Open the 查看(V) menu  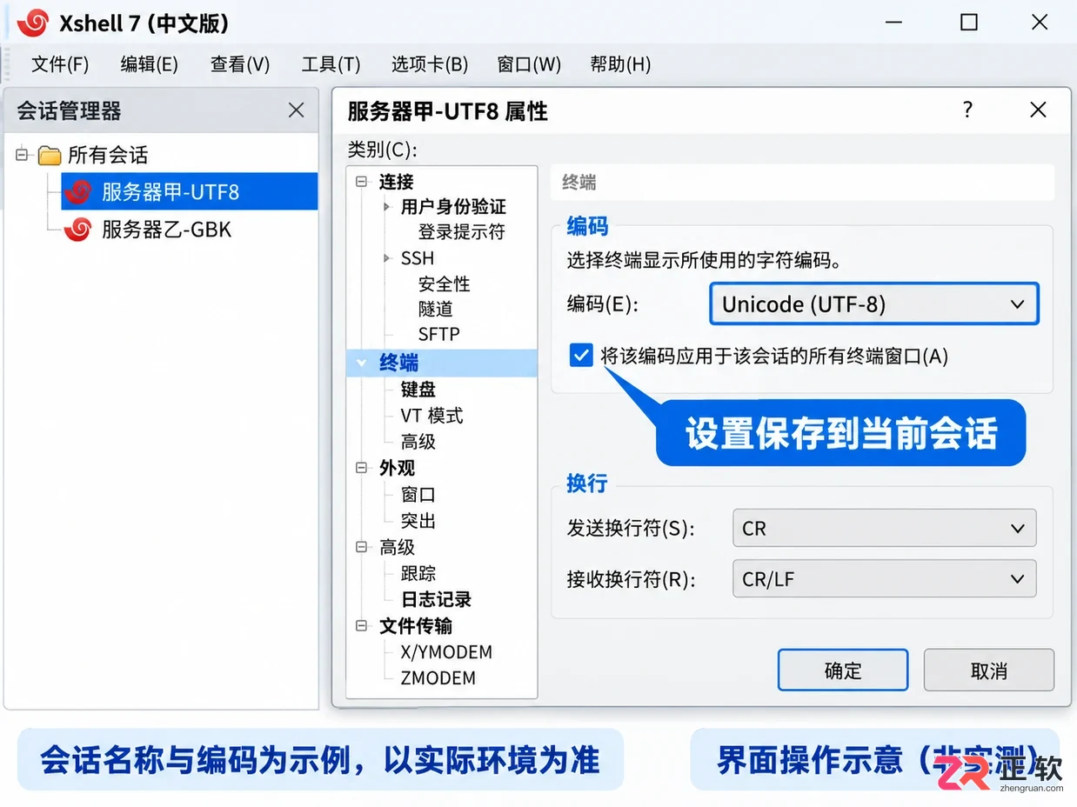240,64
